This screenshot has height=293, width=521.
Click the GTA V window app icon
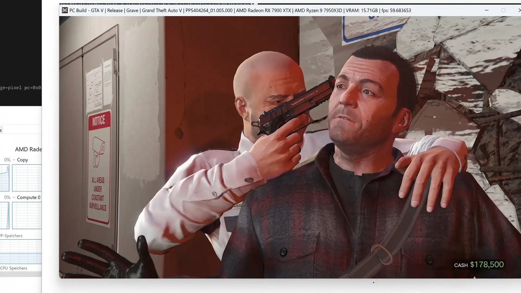click(65, 10)
